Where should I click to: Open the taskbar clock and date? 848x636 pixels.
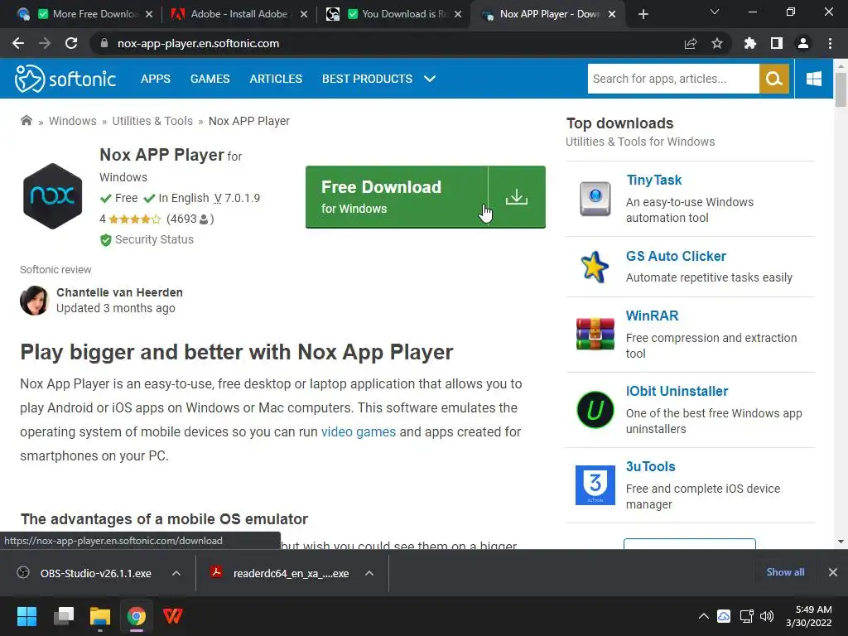(809, 616)
